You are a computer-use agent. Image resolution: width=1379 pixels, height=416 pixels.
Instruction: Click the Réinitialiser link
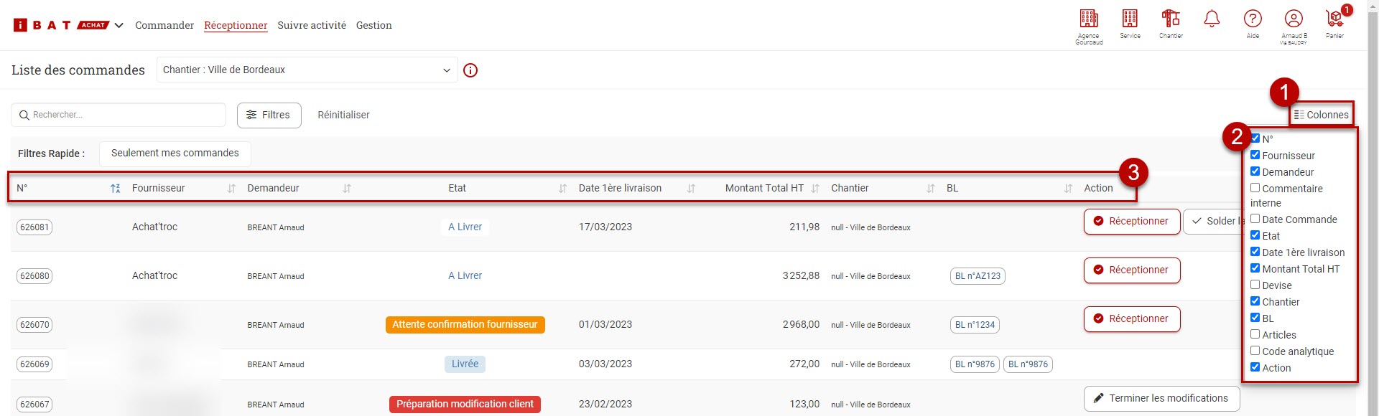tap(343, 115)
